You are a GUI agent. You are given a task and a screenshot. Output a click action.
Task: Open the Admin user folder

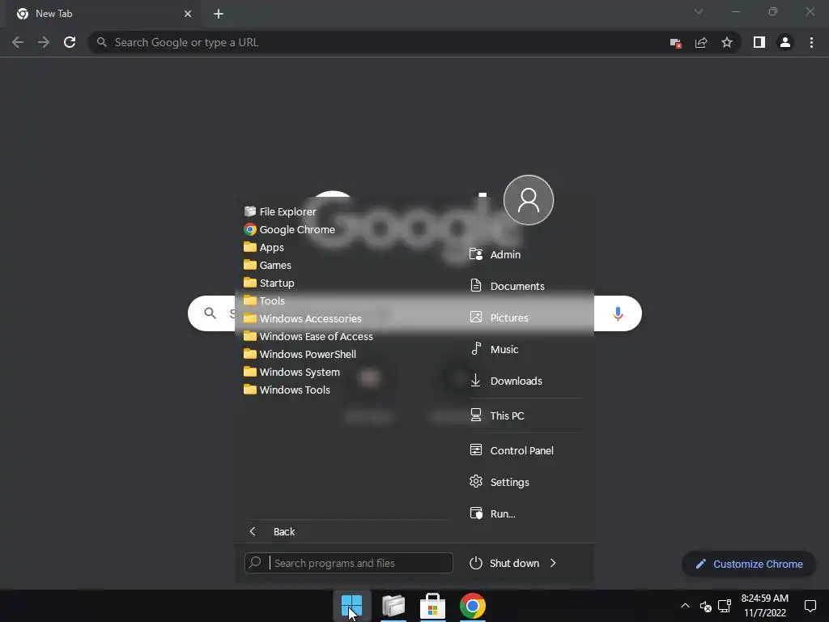pos(495,254)
